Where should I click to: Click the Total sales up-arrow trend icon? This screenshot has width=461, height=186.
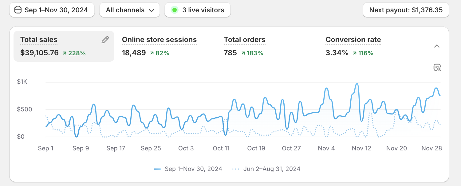click(x=65, y=53)
